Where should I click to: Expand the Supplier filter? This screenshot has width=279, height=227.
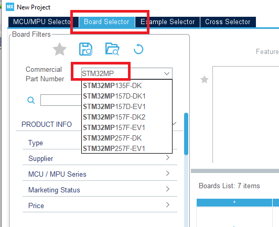(x=100, y=158)
